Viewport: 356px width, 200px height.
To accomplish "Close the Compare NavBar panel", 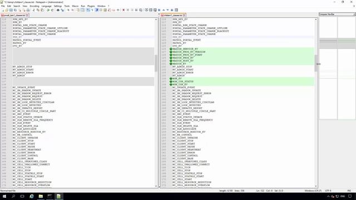I will click(354, 14).
